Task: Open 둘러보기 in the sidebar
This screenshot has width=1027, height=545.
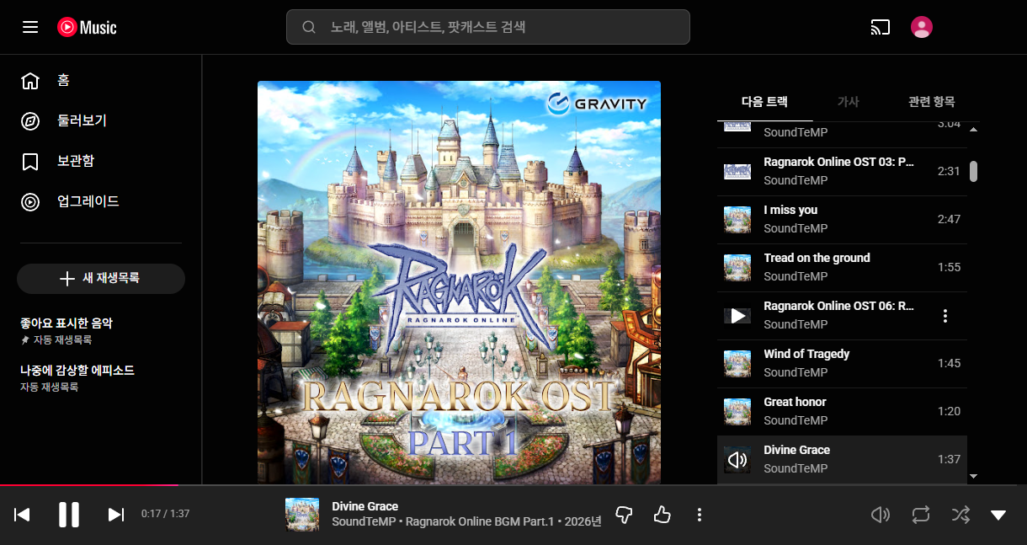Action: pos(81,120)
